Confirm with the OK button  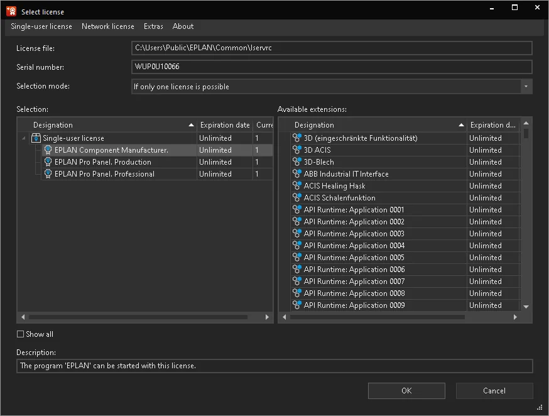pos(406,390)
